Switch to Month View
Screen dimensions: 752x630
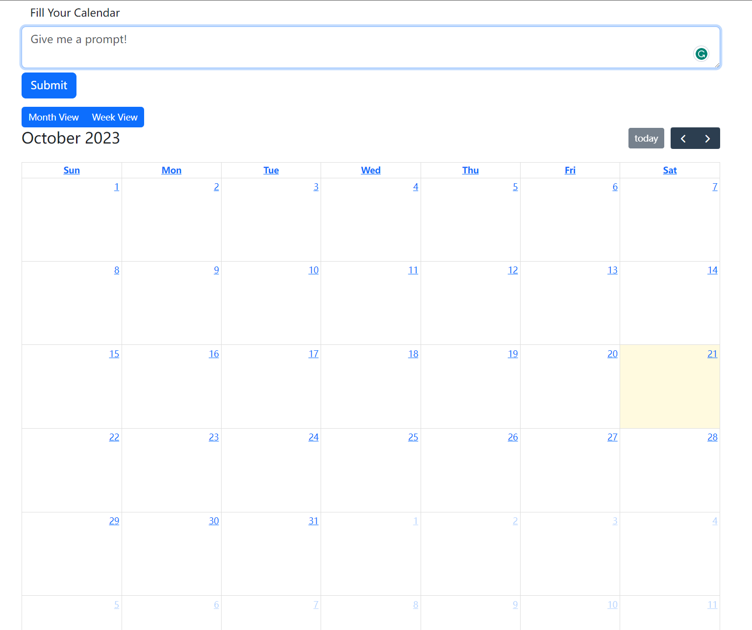[53, 117]
